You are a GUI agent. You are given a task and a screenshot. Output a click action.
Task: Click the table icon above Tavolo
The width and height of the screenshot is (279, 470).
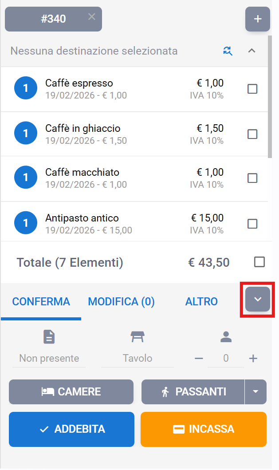click(137, 337)
